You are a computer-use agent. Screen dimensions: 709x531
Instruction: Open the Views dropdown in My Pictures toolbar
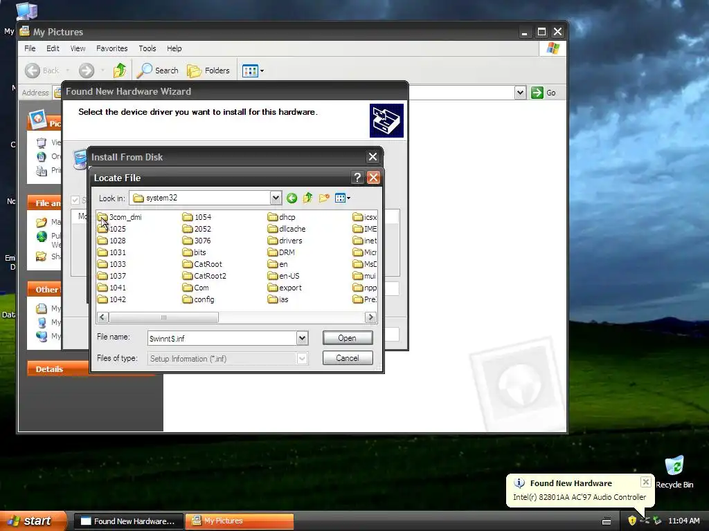[x=253, y=71]
